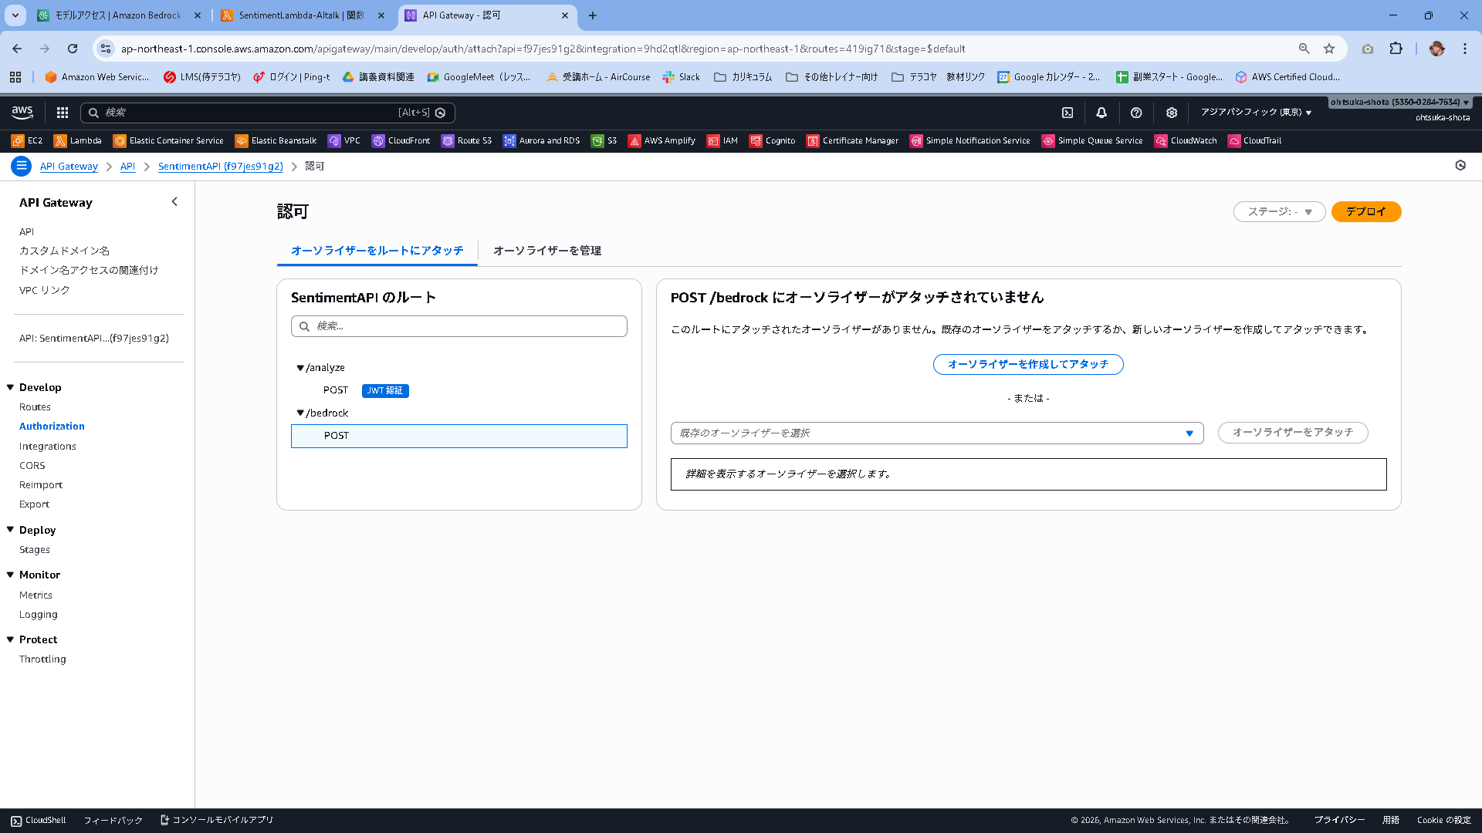The image size is (1482, 833).
Task: Open the AWS services grid menu icon
Action: (x=63, y=113)
